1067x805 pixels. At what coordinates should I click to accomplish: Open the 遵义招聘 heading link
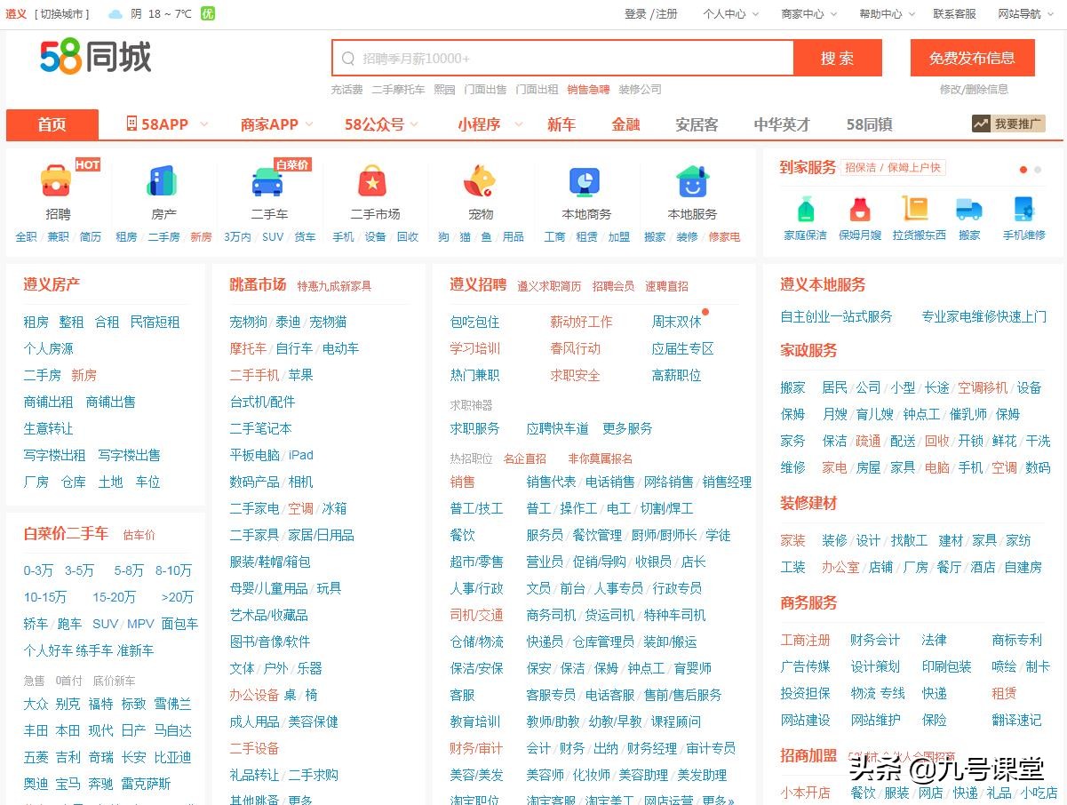tap(478, 284)
